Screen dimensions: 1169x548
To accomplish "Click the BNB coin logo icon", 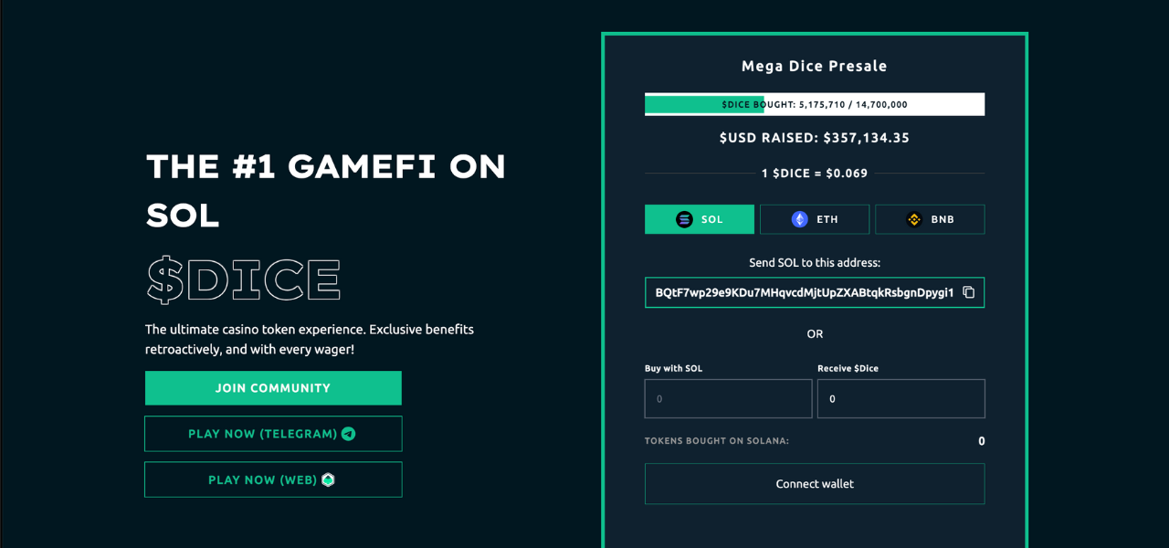I will click(914, 219).
